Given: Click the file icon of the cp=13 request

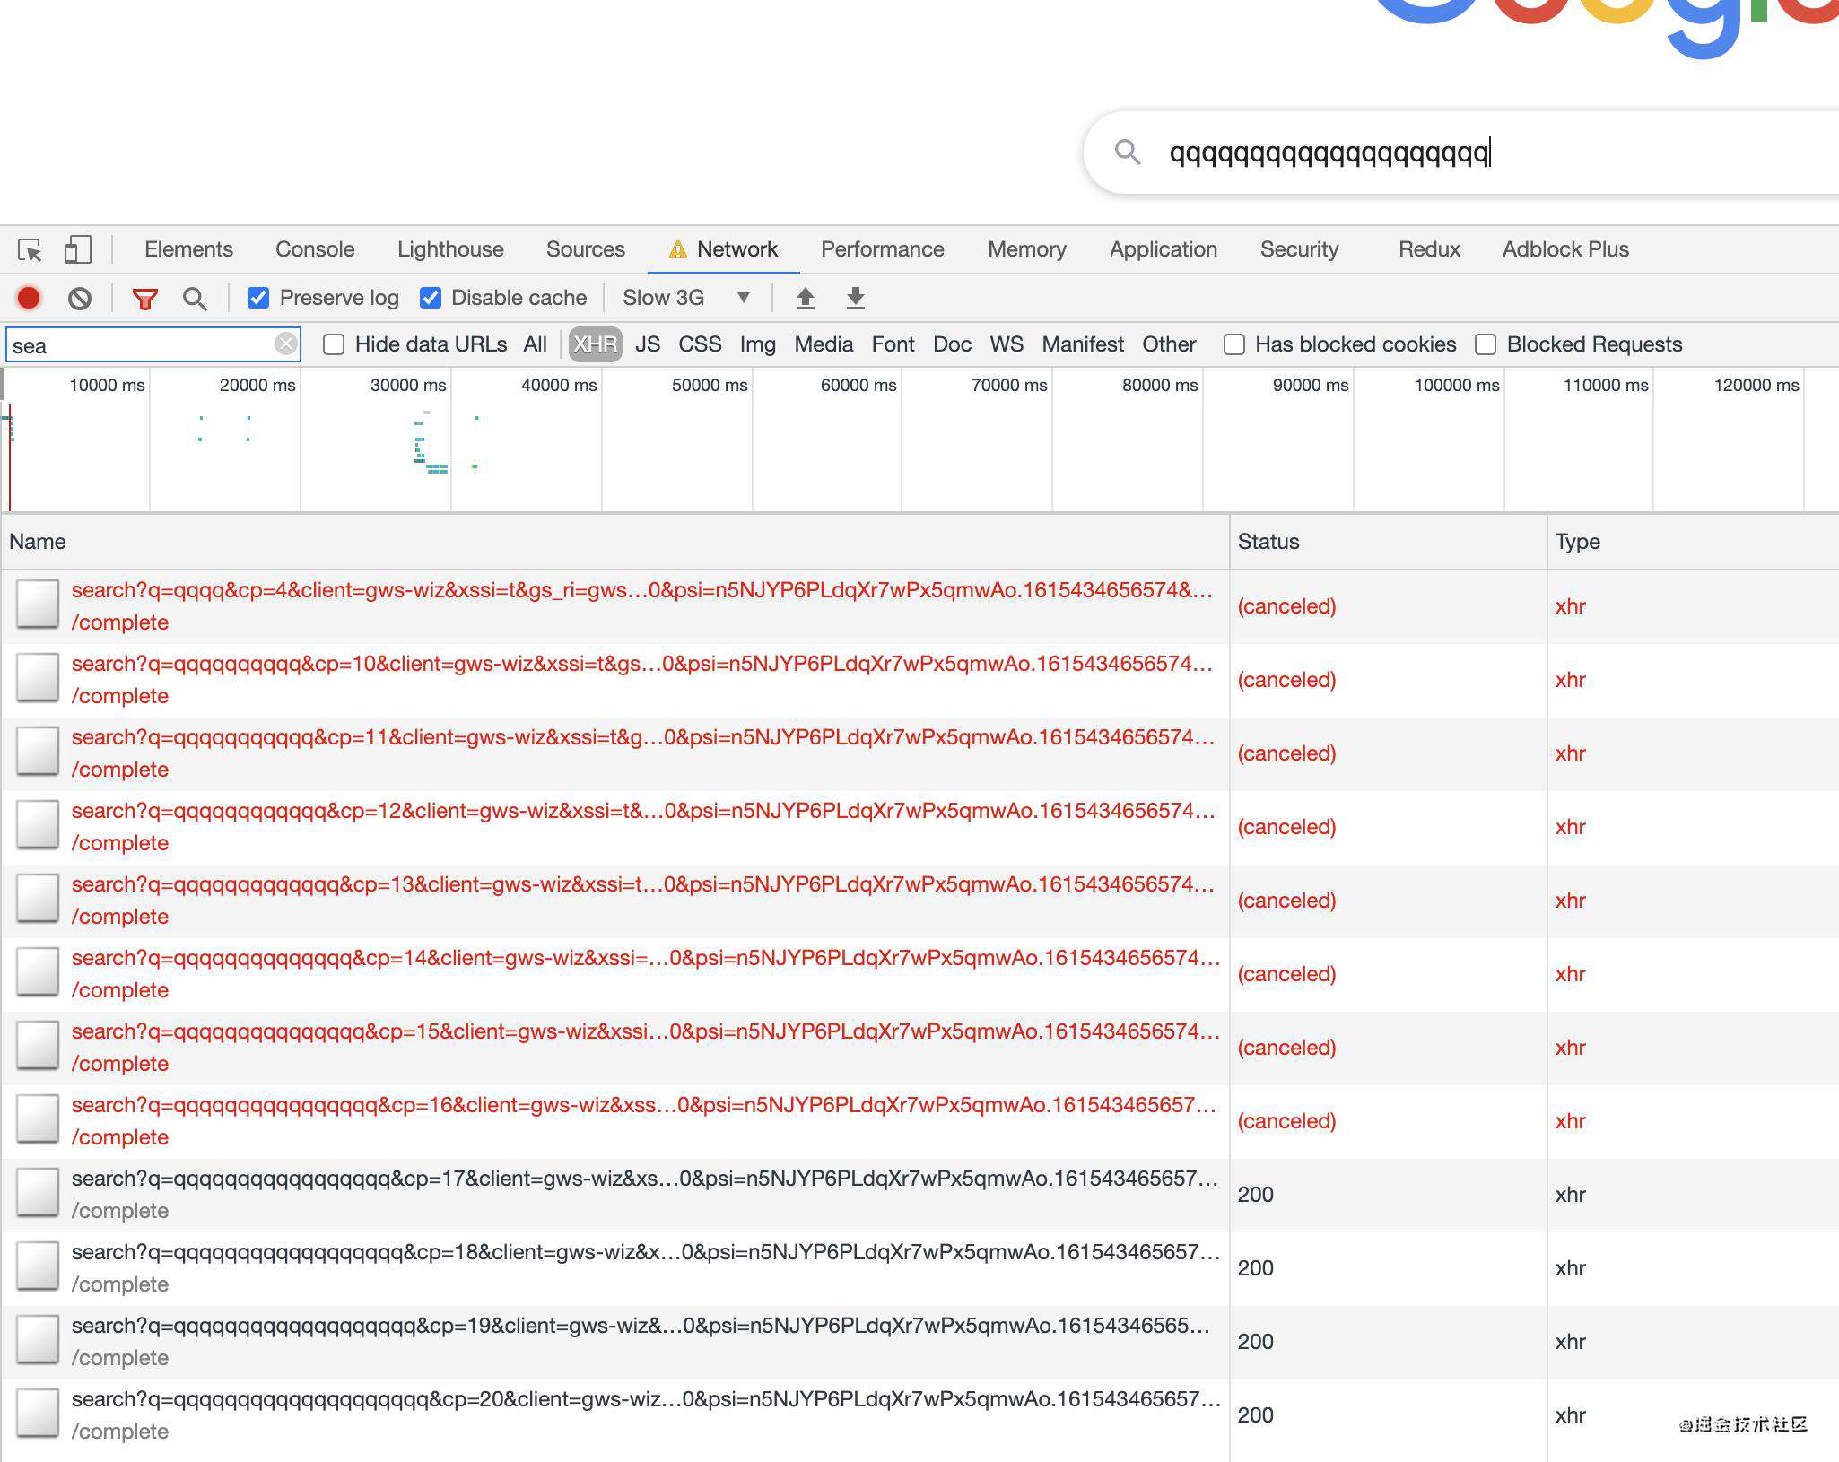Looking at the screenshot, I should click(38, 899).
